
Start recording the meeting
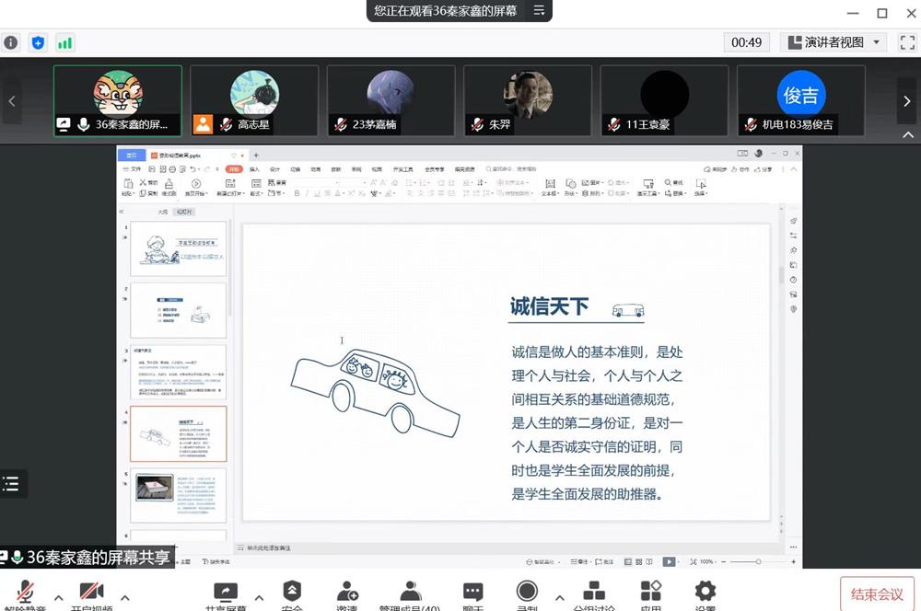click(x=527, y=594)
